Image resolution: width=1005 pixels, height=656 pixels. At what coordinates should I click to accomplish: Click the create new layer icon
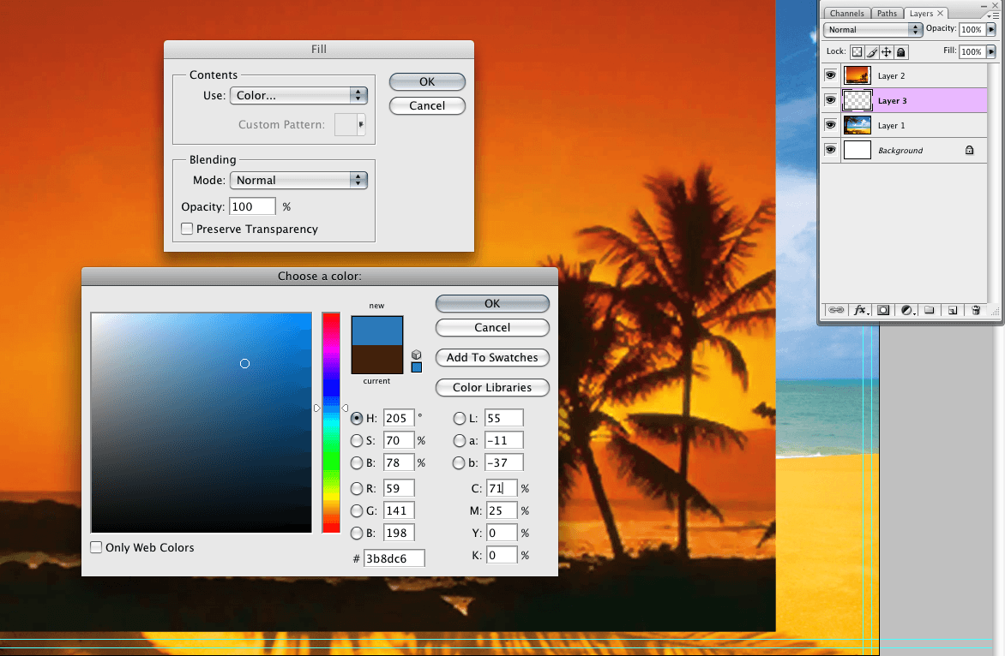point(952,310)
